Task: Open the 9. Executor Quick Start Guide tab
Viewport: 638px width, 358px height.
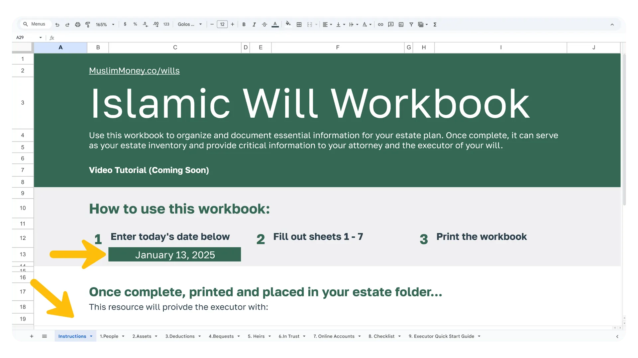Action: [441, 336]
